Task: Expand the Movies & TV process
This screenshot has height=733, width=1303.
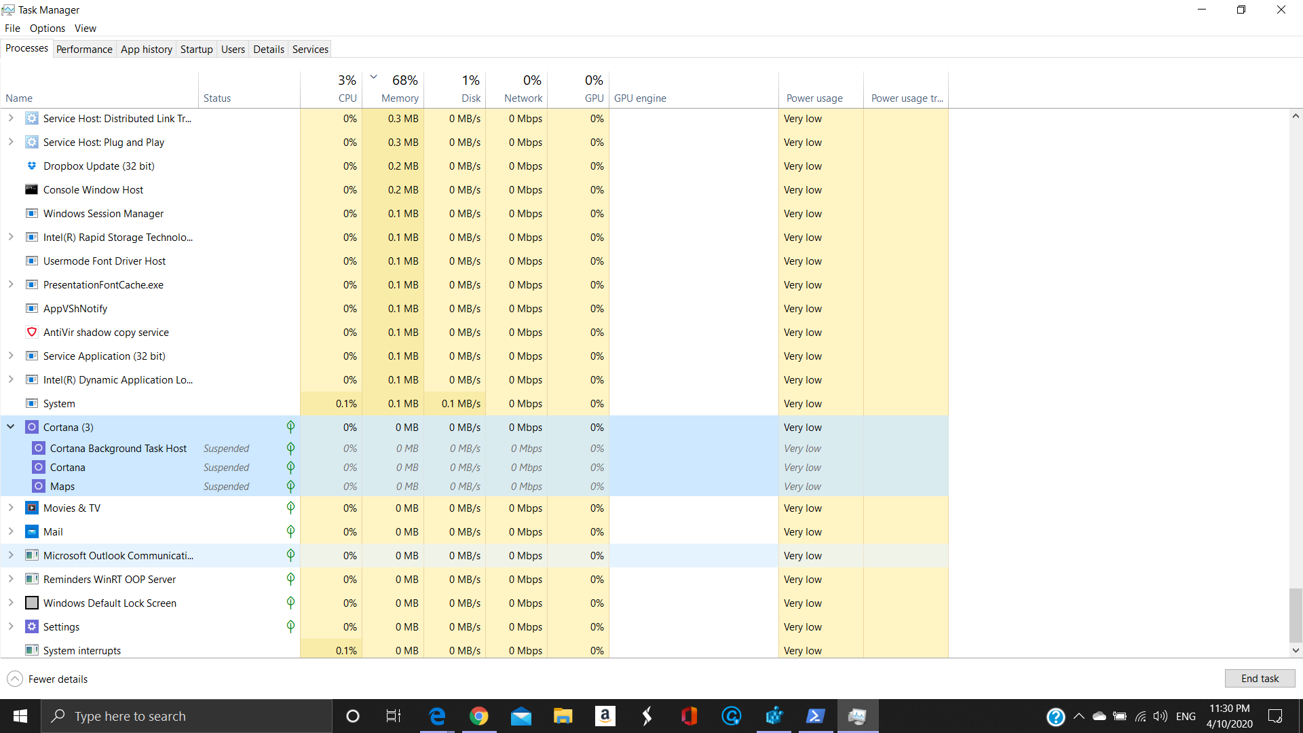Action: coord(11,508)
